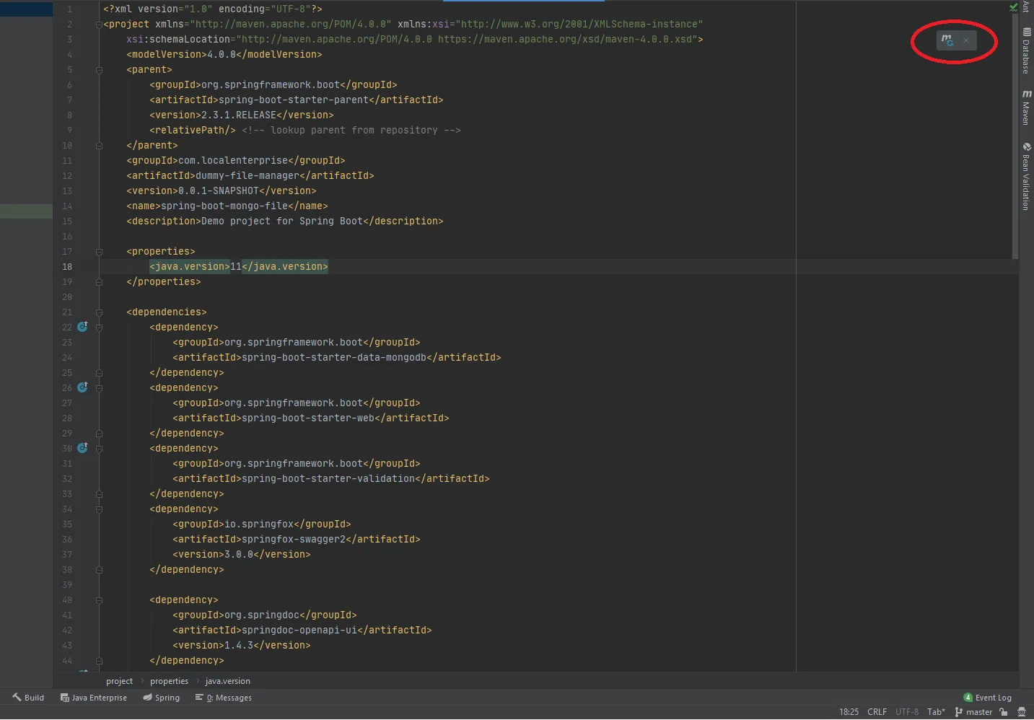Open the code inspection settings icon in status bar
The image size is (1034, 720).
[1022, 712]
